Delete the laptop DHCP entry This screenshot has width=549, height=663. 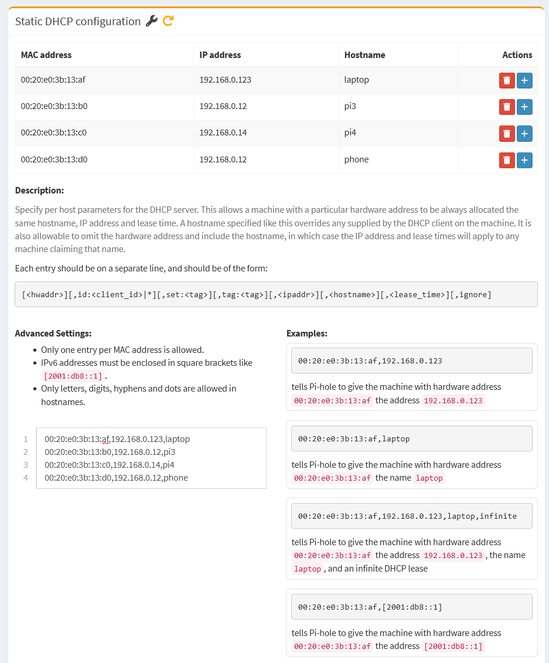coord(507,80)
